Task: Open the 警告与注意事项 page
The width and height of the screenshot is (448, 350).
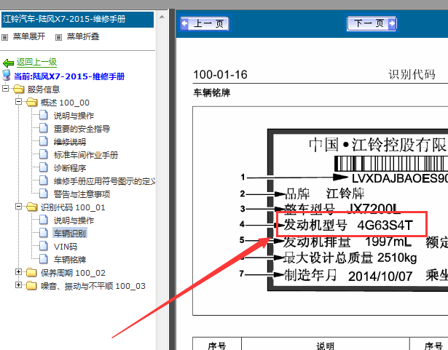Action: pyautogui.click(x=82, y=194)
